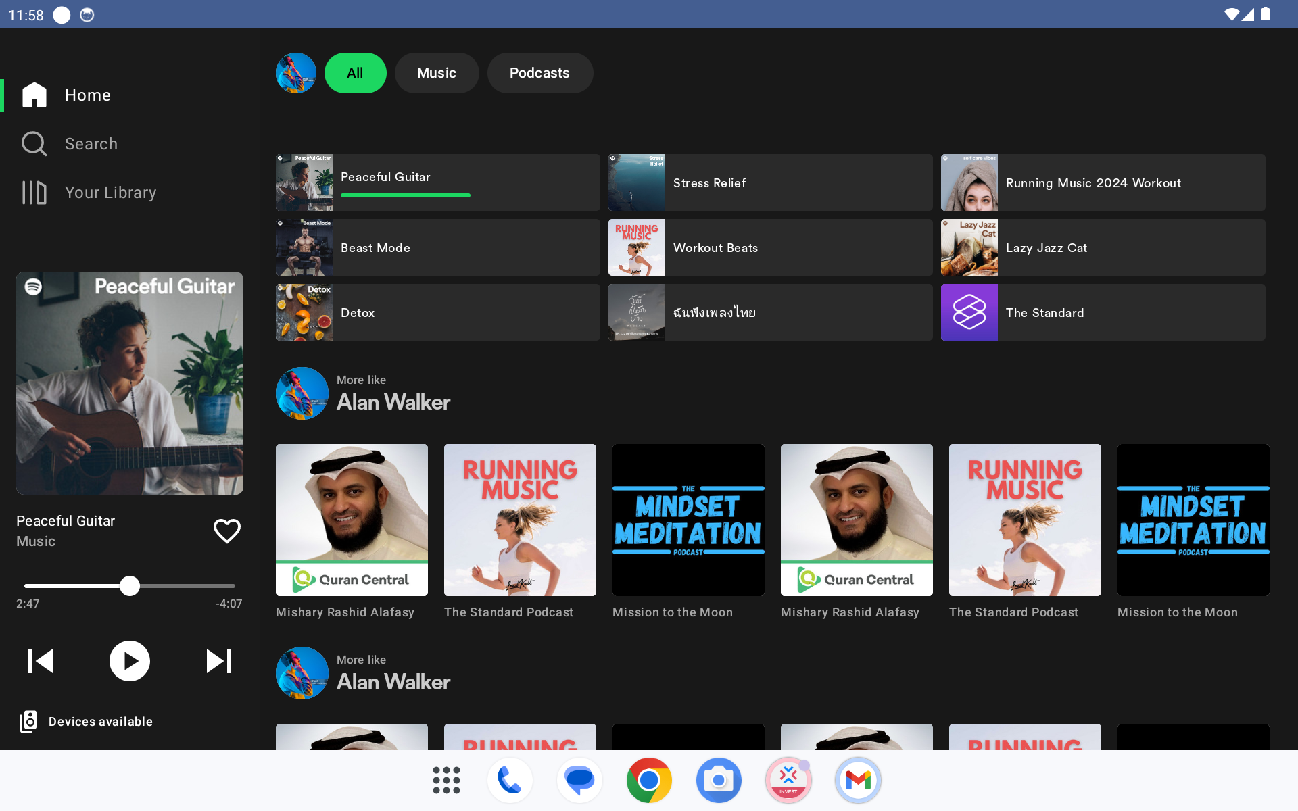This screenshot has height=811, width=1298.
Task: Launch the Messages app from taskbar
Action: click(x=579, y=781)
